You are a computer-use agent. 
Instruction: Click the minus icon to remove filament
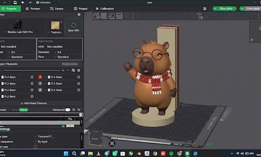tap(68, 70)
